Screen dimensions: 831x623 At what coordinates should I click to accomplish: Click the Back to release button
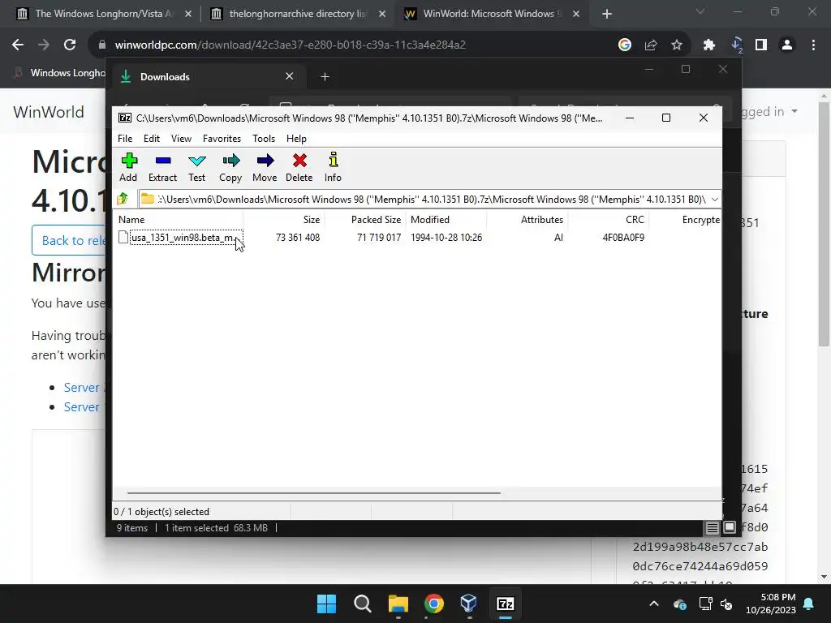click(70, 240)
